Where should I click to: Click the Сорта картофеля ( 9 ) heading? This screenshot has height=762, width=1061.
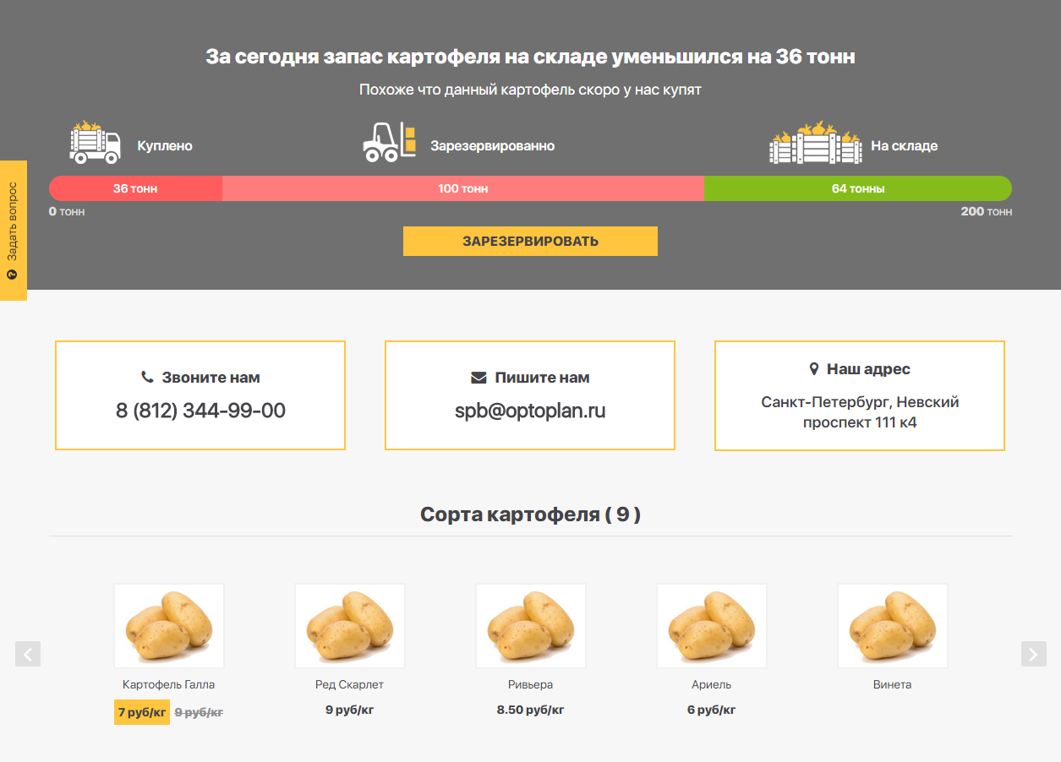tap(530, 514)
